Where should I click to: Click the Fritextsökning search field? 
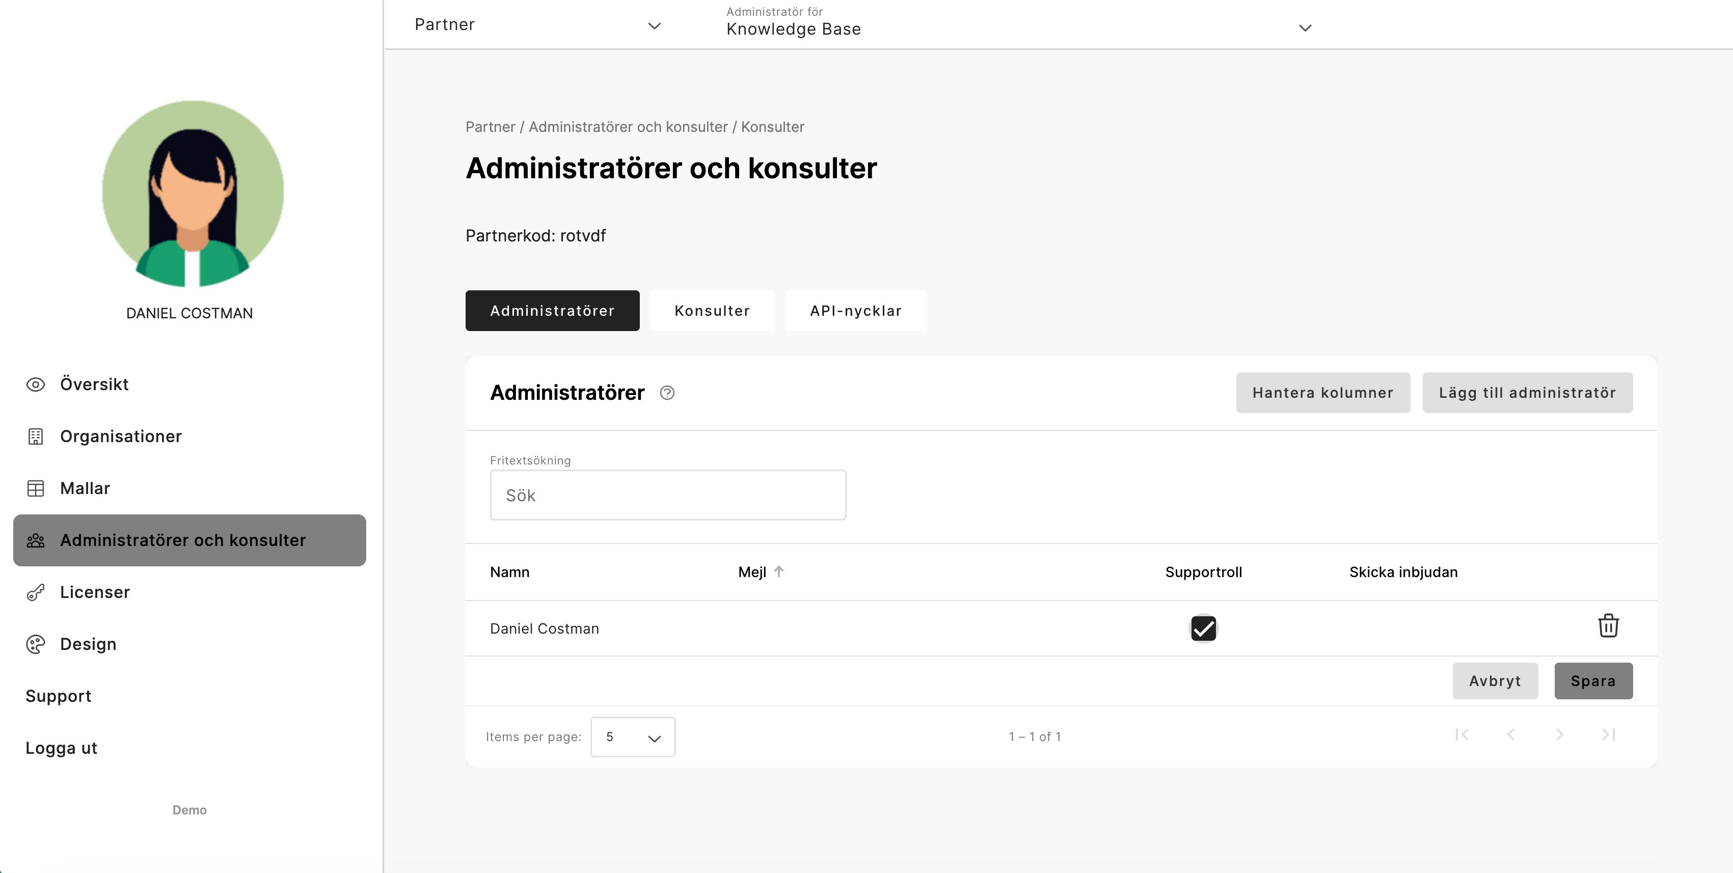[x=667, y=495]
